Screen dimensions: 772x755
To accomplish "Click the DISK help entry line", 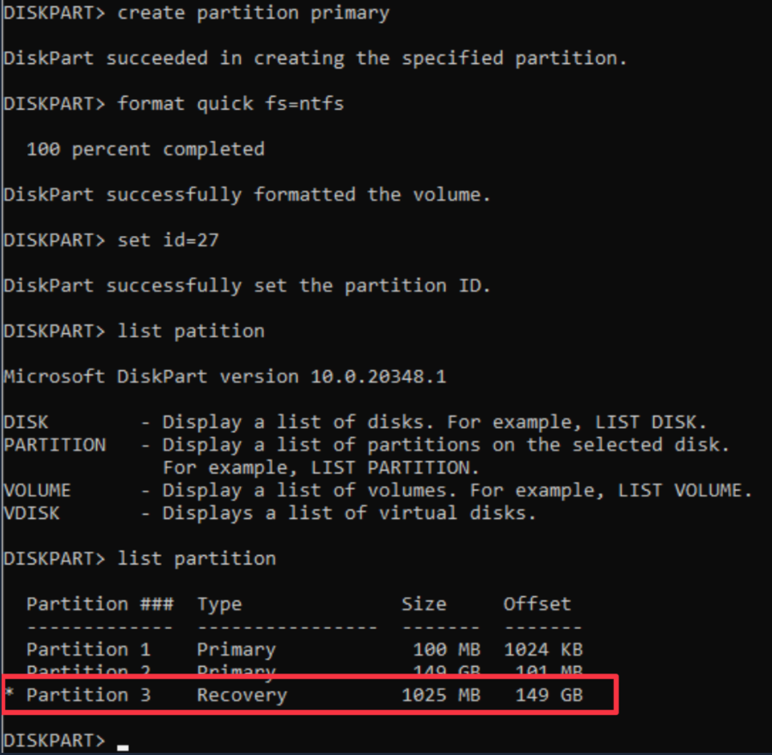I will coord(355,422).
